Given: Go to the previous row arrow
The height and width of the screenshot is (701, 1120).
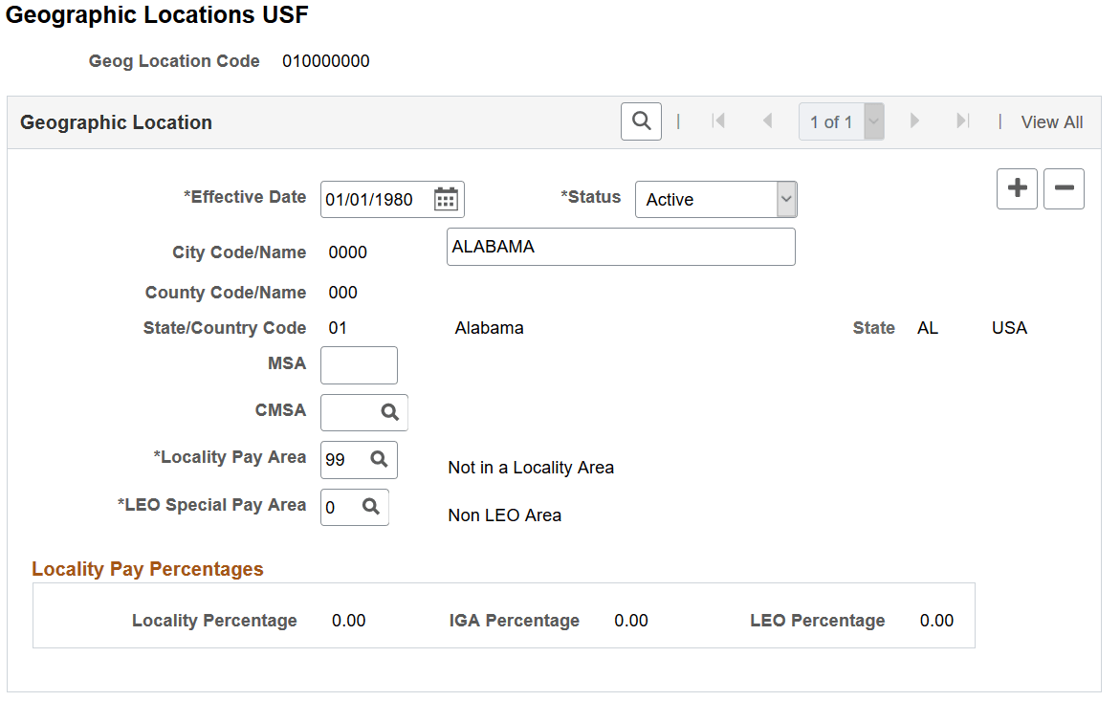Looking at the screenshot, I should point(768,120).
